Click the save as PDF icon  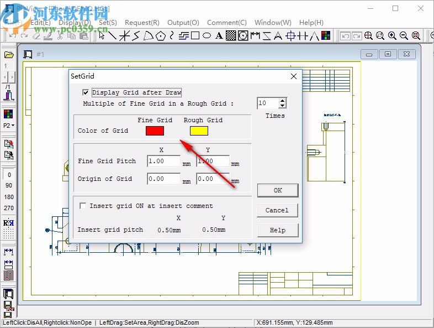pyautogui.click(x=9, y=306)
